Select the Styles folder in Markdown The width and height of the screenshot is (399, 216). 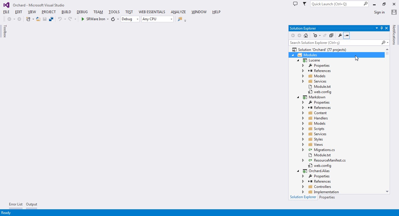[x=318, y=139]
